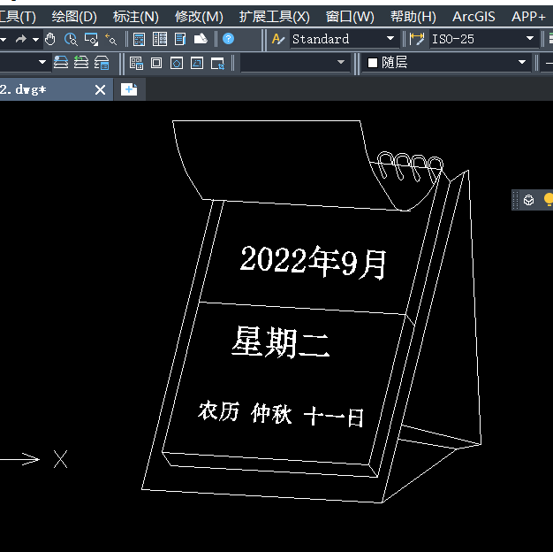Screen dimensions: 553x552
Task: Close the 2.dwg drawing tab
Action: (x=100, y=89)
